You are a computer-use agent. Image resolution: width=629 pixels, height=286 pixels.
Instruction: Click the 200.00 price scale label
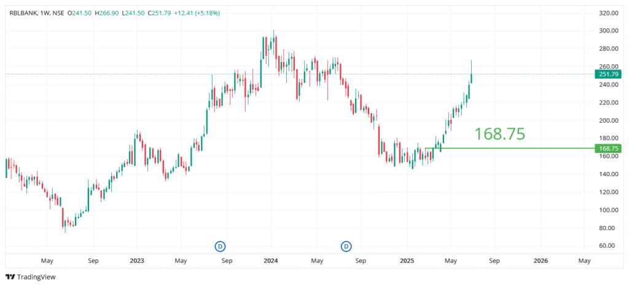click(x=608, y=120)
